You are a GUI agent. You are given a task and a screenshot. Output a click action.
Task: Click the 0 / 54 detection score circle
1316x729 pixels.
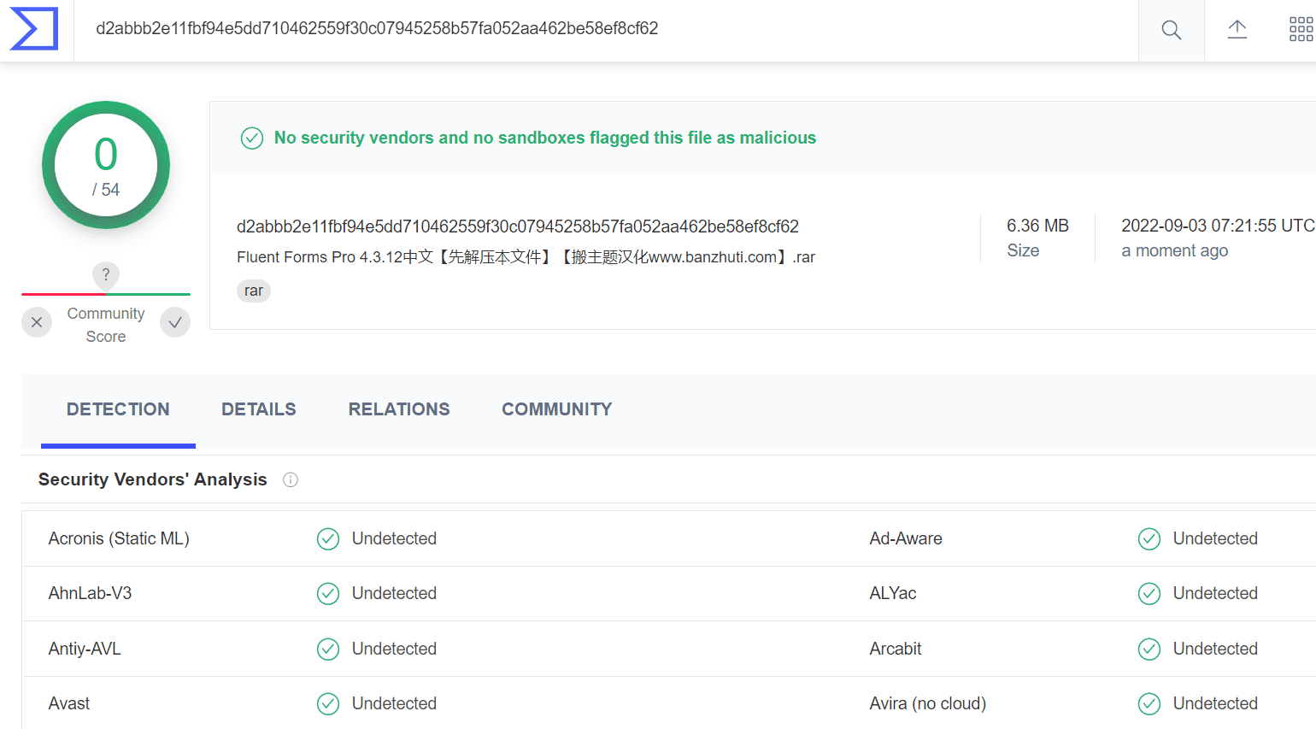[x=106, y=165]
